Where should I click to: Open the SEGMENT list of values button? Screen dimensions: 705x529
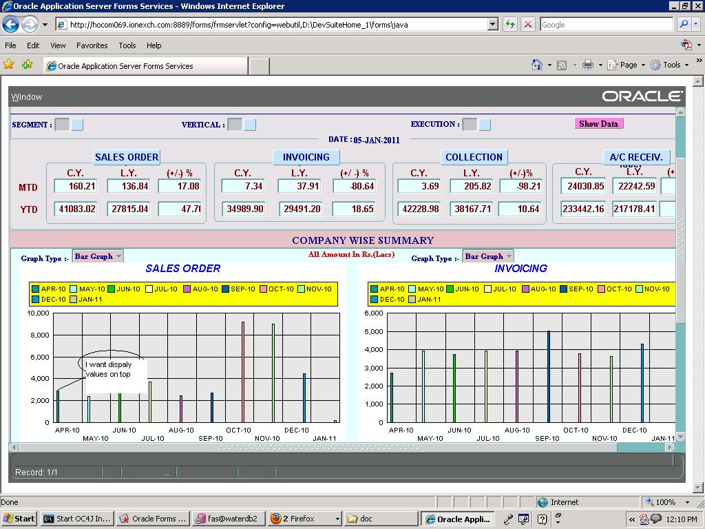coord(77,125)
